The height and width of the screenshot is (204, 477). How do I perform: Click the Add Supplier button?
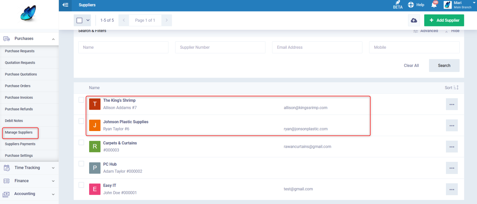444,20
